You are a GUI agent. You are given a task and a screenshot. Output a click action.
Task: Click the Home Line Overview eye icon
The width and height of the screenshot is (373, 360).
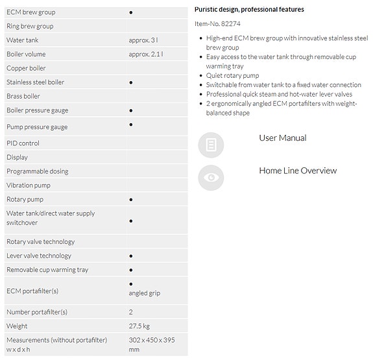(211, 178)
